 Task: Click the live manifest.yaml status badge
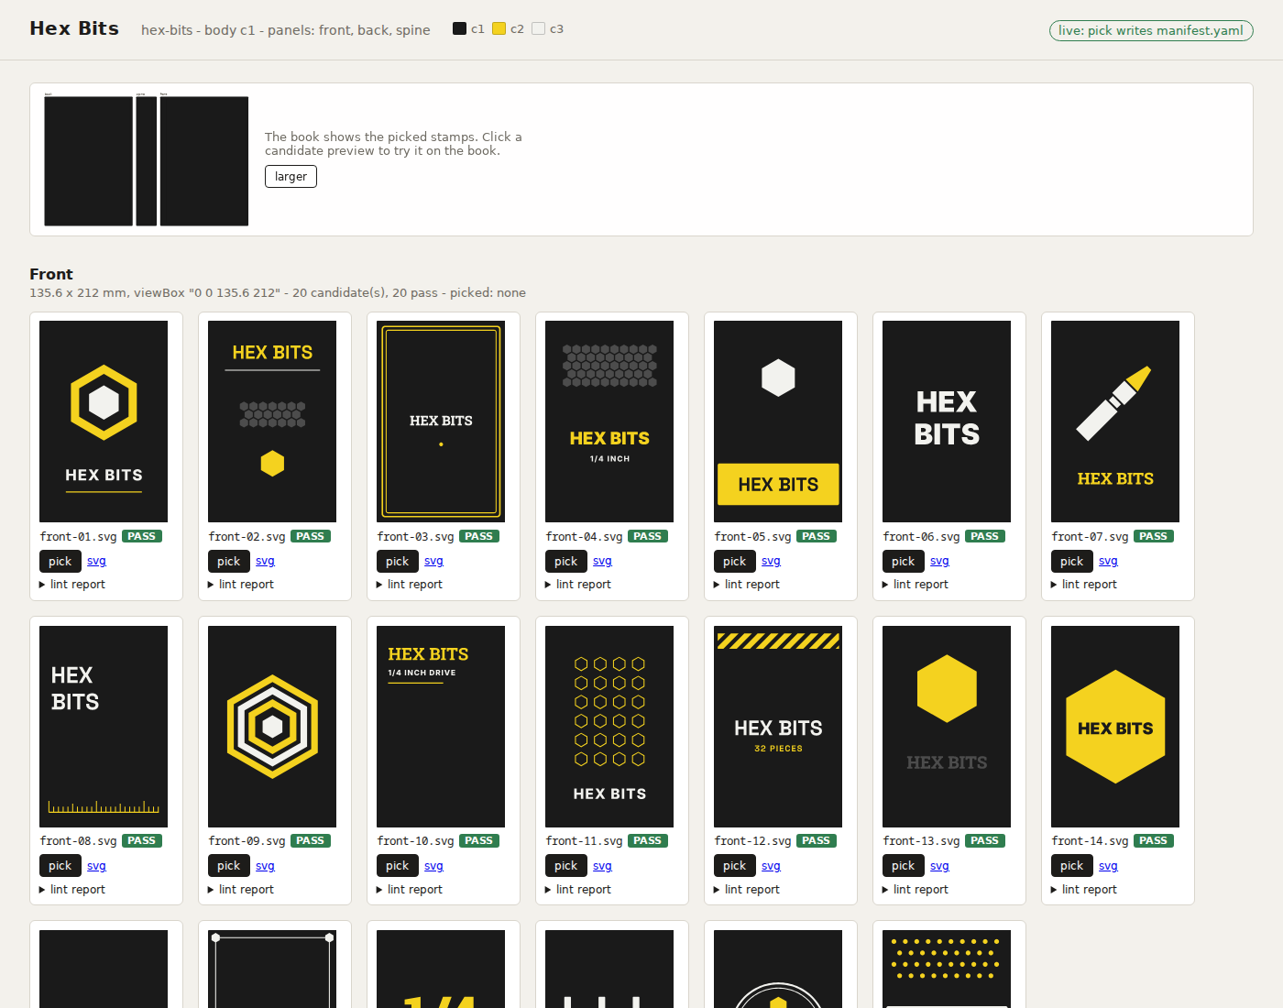[x=1151, y=30]
